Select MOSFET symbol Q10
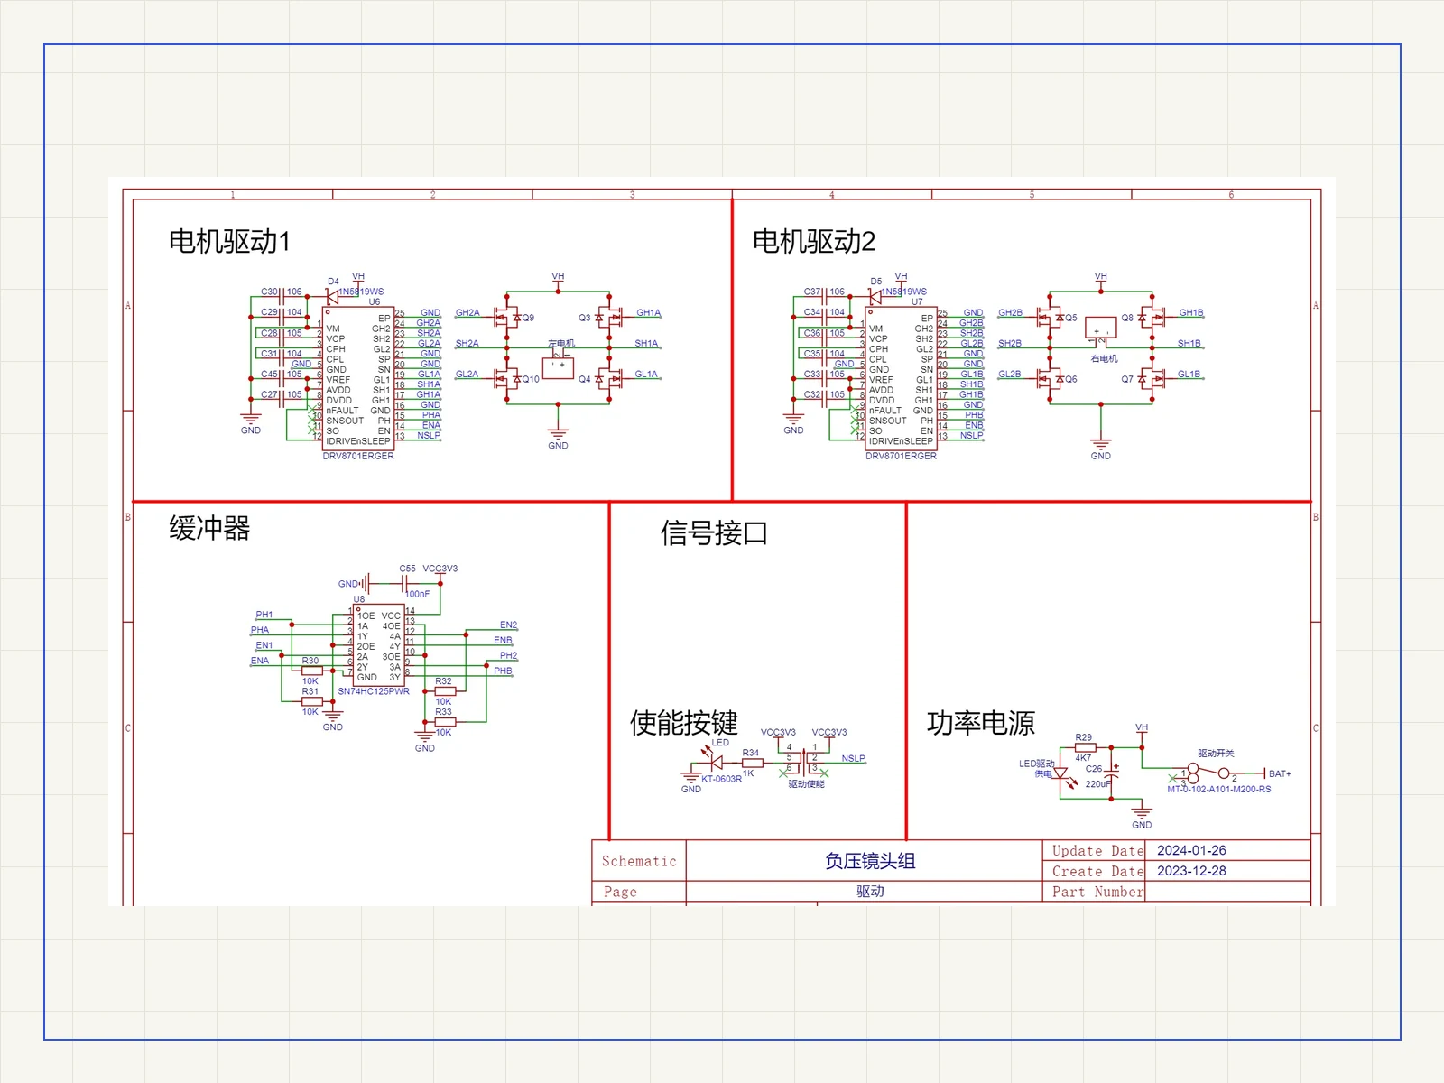 pyautogui.click(x=509, y=378)
